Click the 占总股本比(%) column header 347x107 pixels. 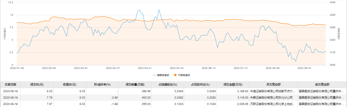200,85
